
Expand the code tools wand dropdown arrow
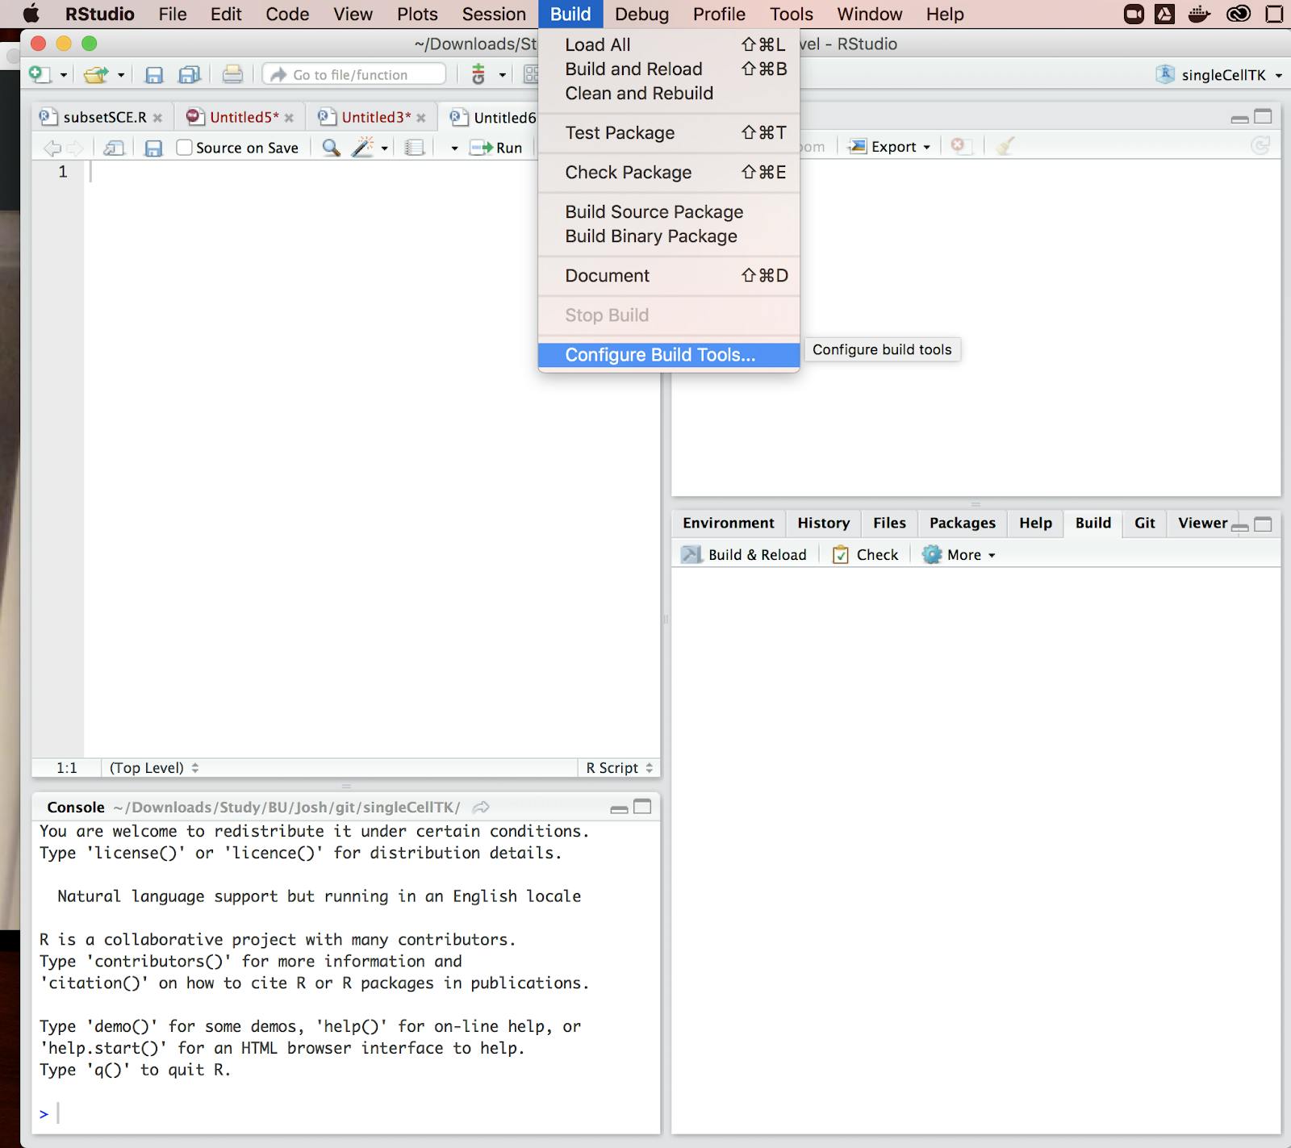pos(385,148)
